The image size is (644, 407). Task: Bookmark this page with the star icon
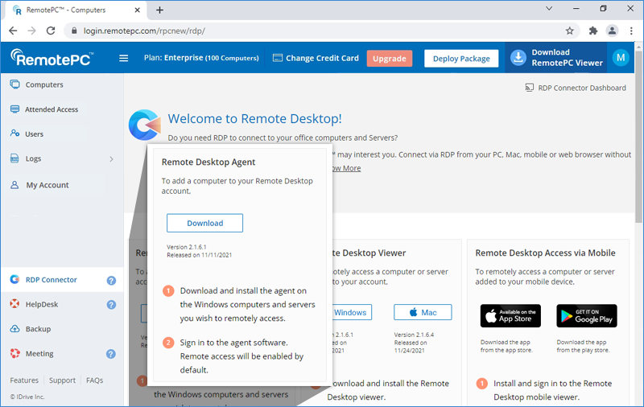570,31
